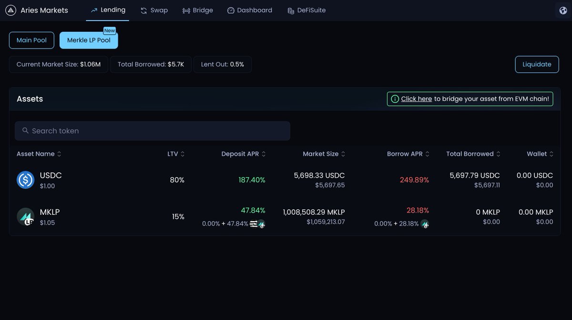Click market size 1,008,508.29 MKLP
This screenshot has width=572, height=320.
pos(314,212)
